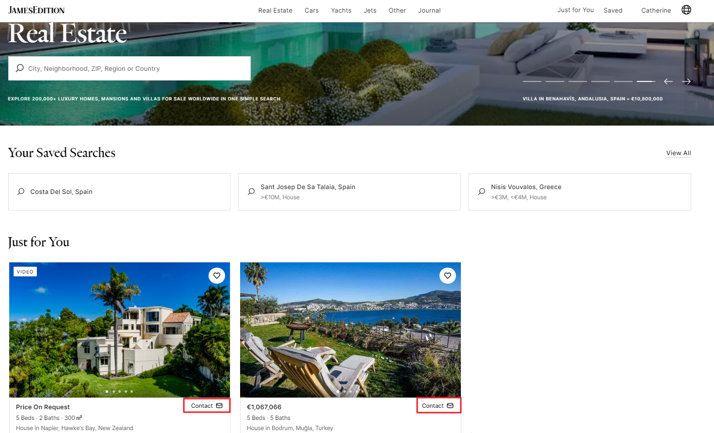Go to the Cars section
The image size is (714, 433).
tap(311, 10)
